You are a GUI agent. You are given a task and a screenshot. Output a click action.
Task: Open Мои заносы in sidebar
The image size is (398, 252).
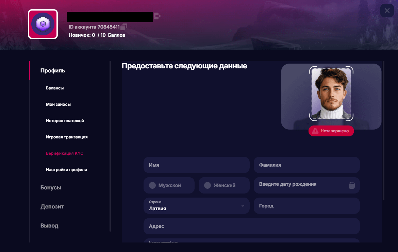58,104
